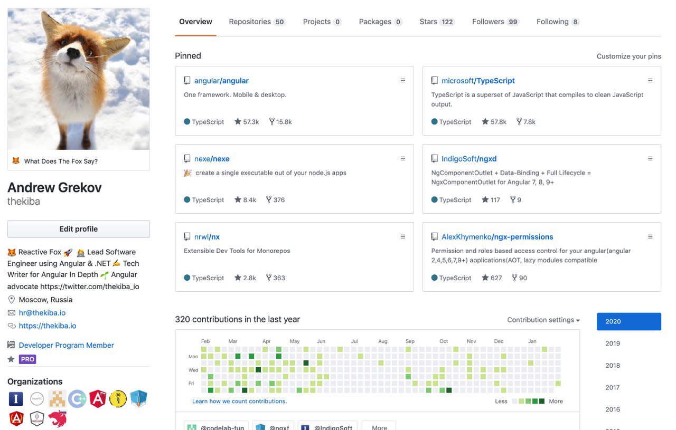View 627 stargazers of ngx-permissions
This screenshot has width=676, height=430.
[x=492, y=278]
